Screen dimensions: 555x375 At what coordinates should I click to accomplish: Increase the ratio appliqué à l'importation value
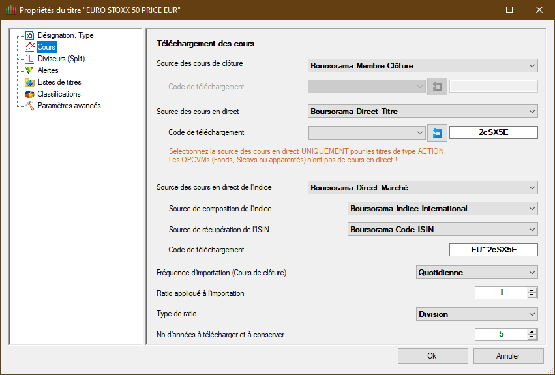tap(532, 290)
